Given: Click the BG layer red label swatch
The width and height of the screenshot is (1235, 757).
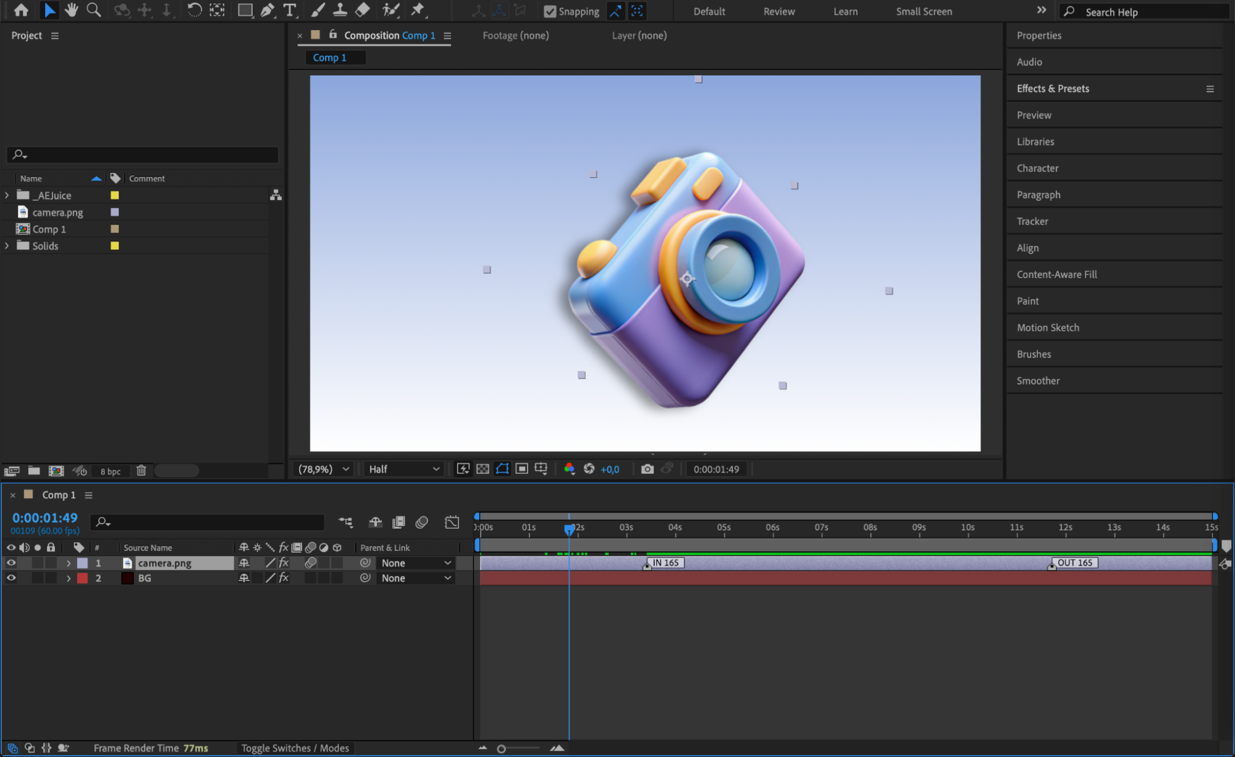Looking at the screenshot, I should click(82, 579).
